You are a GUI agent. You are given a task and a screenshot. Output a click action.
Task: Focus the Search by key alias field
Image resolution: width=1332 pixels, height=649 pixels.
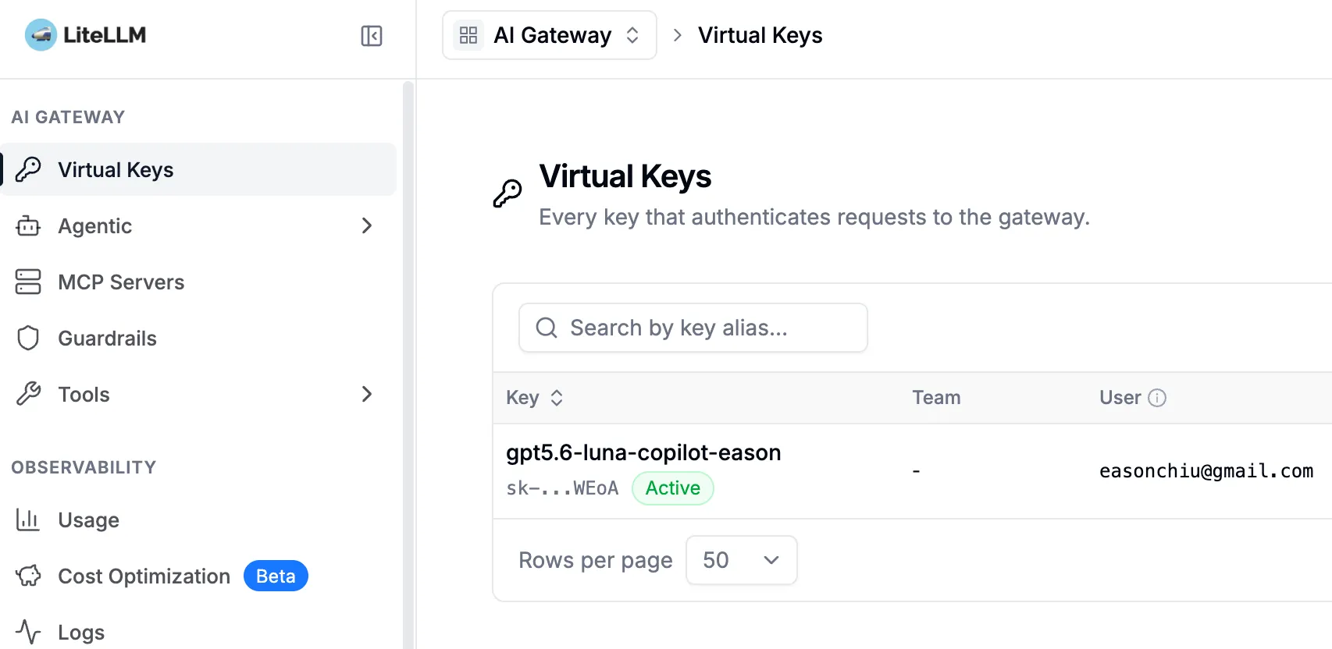(693, 328)
